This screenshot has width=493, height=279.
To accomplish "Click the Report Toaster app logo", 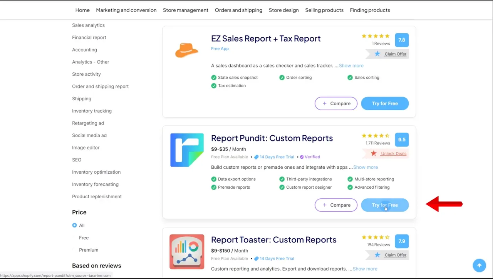I will click(x=187, y=252).
